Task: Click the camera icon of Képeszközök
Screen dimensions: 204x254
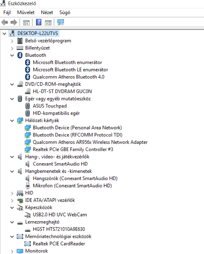Action: point(20,208)
